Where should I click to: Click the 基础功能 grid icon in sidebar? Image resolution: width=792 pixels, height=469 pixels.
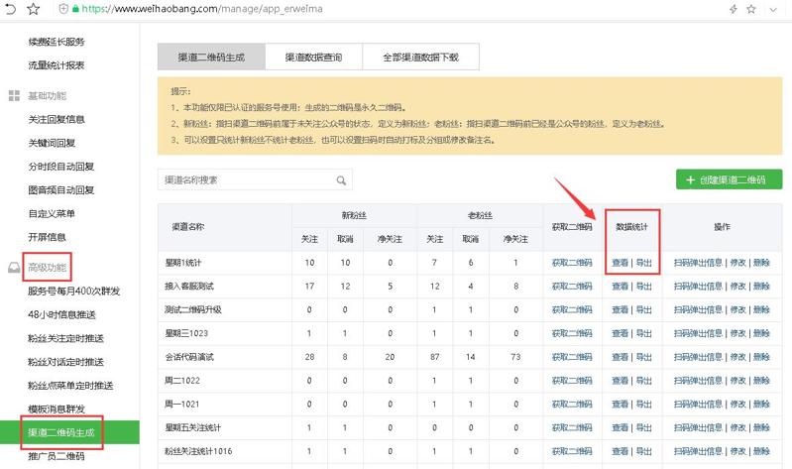click(14, 95)
